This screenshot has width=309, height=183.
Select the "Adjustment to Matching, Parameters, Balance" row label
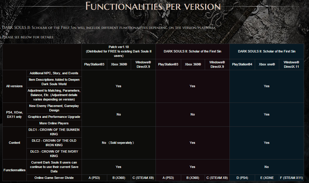54,95
